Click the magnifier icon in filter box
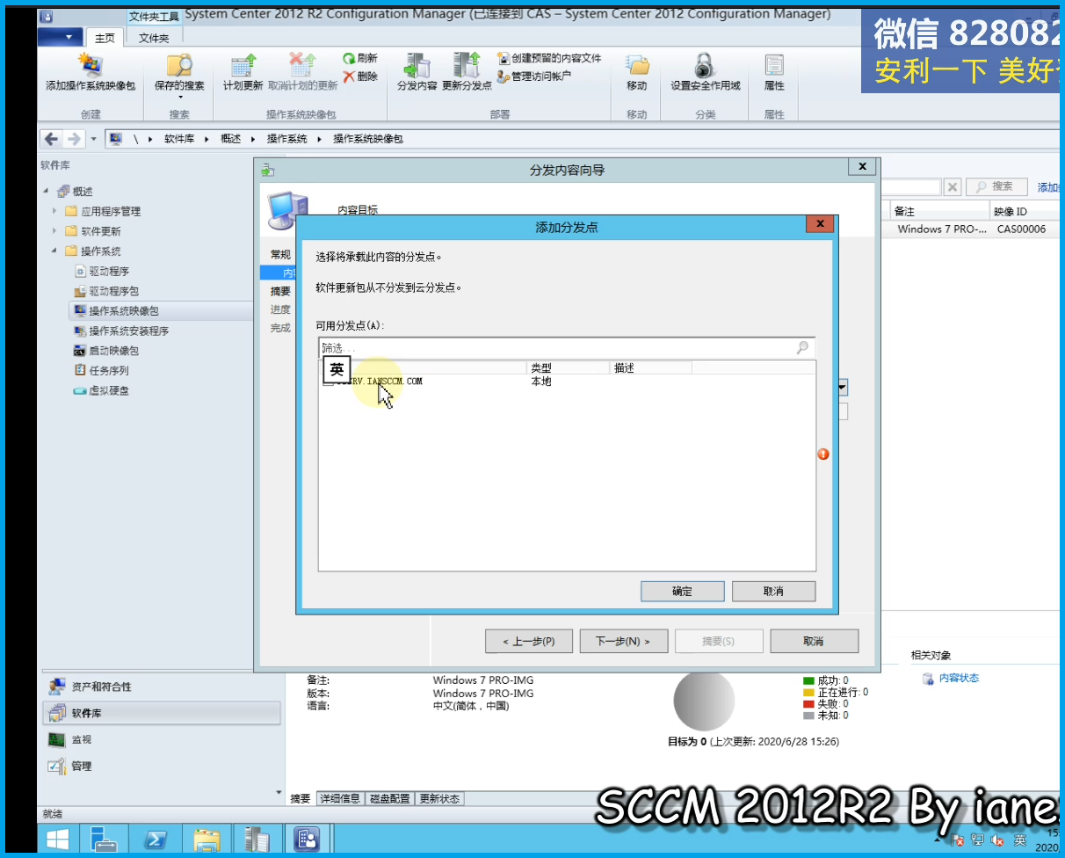 coord(803,348)
